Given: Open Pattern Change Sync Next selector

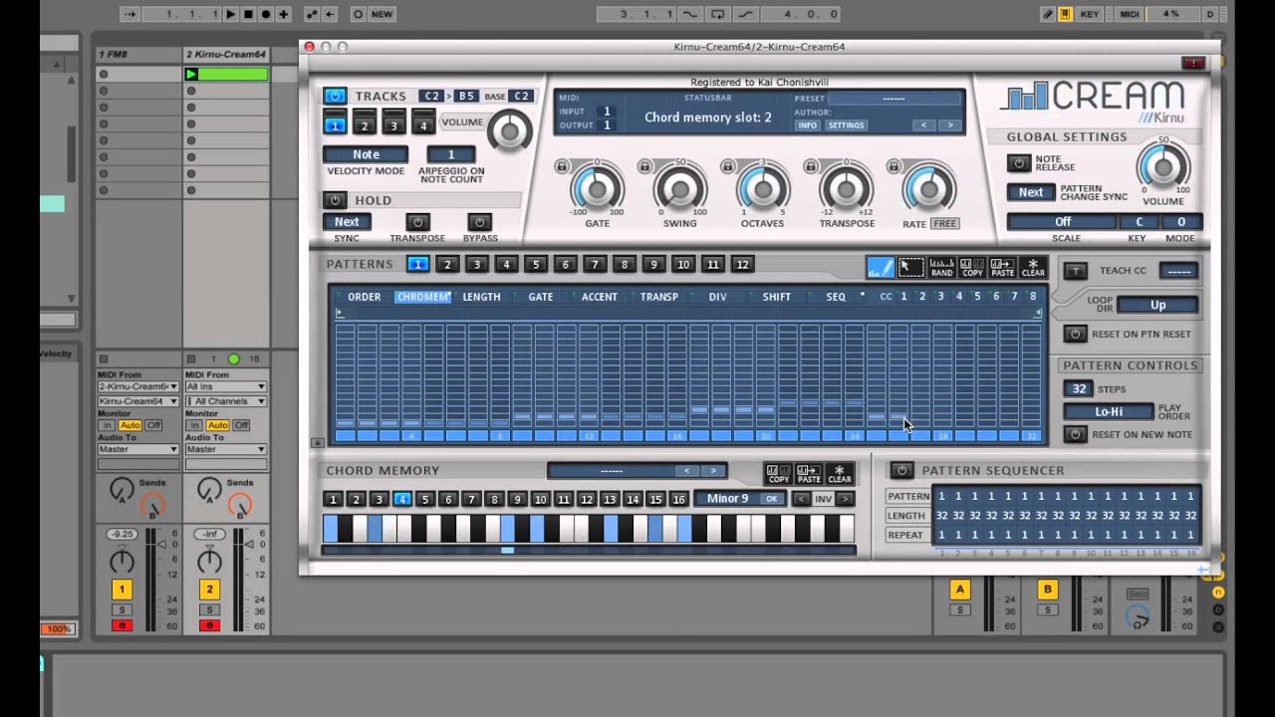Looking at the screenshot, I should click(1031, 192).
